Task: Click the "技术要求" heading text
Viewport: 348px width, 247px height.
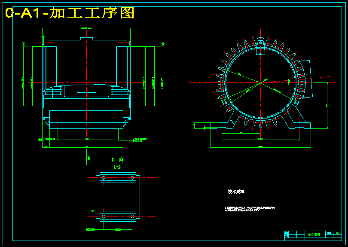Action: pos(236,192)
